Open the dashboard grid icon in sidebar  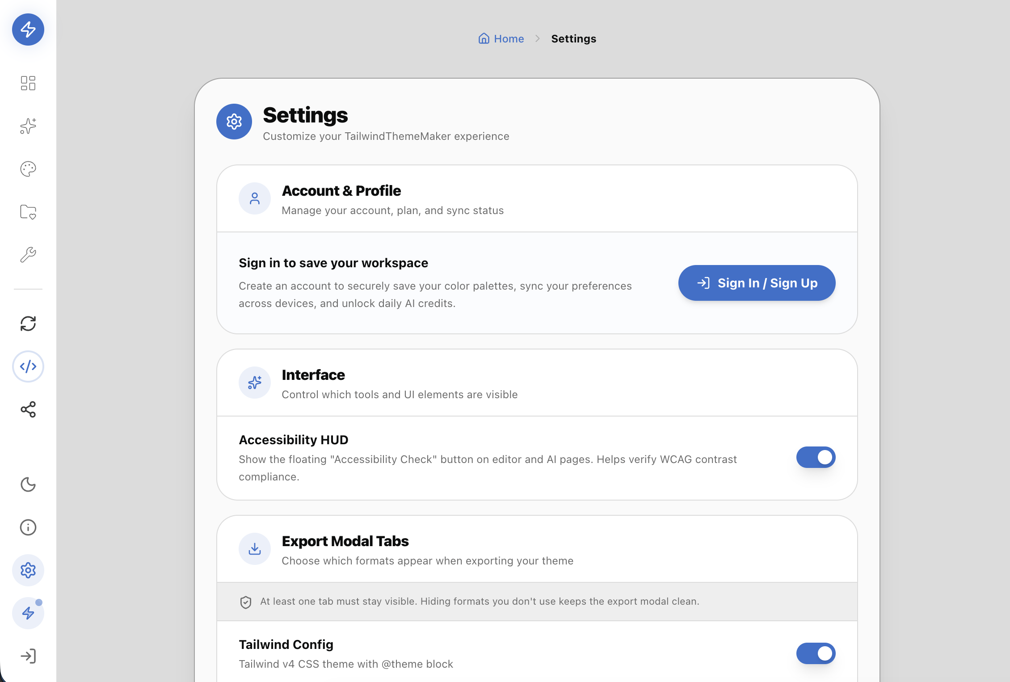point(28,83)
